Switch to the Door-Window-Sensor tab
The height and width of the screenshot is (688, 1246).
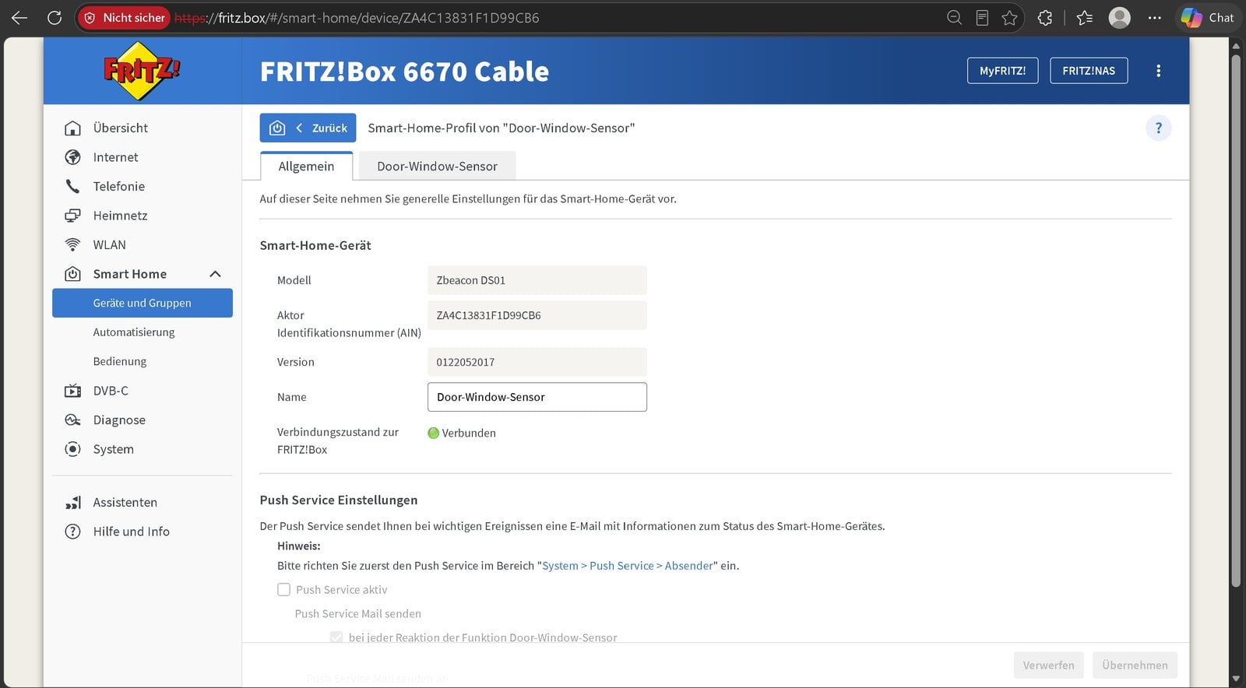pos(437,167)
